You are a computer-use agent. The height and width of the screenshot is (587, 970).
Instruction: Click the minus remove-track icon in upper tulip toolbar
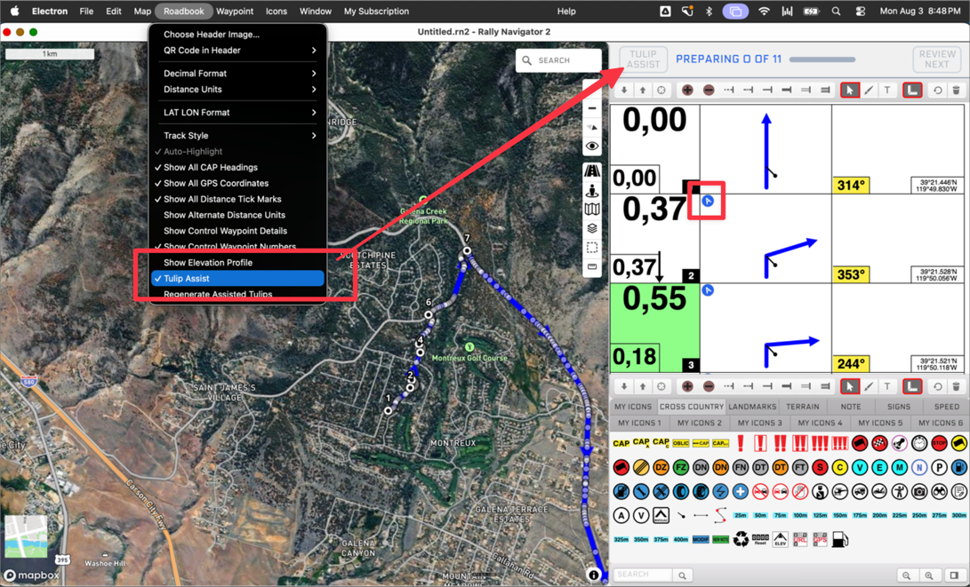coord(709,91)
